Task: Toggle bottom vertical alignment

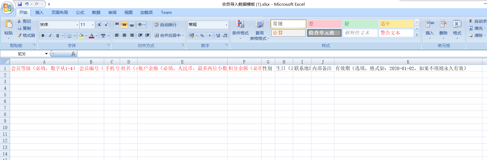Action: 132,25
